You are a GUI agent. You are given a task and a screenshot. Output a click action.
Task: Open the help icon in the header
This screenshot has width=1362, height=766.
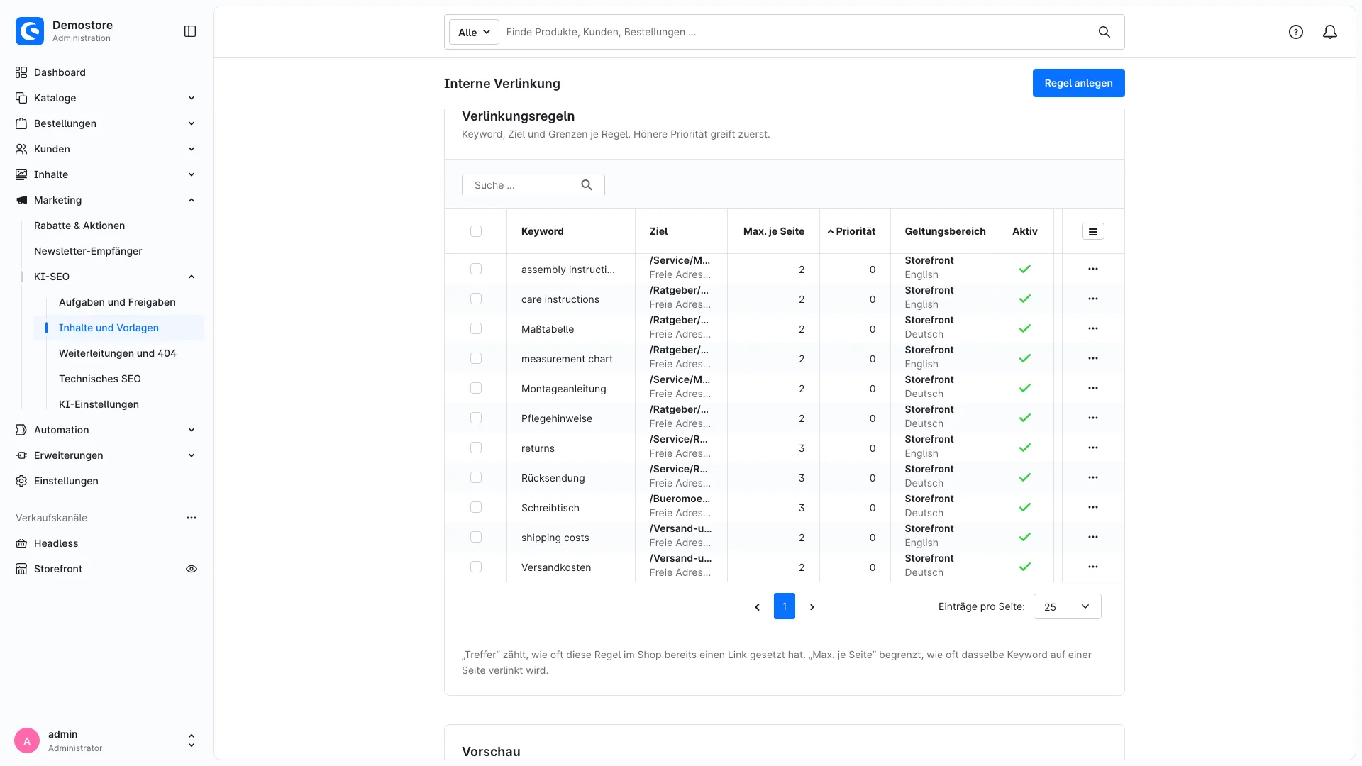[x=1296, y=32]
